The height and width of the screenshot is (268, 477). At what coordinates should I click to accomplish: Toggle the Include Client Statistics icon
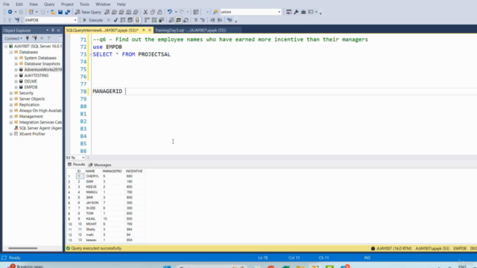coord(162,20)
